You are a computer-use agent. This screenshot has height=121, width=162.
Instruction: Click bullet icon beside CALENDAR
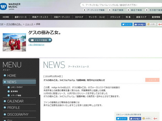5,101
